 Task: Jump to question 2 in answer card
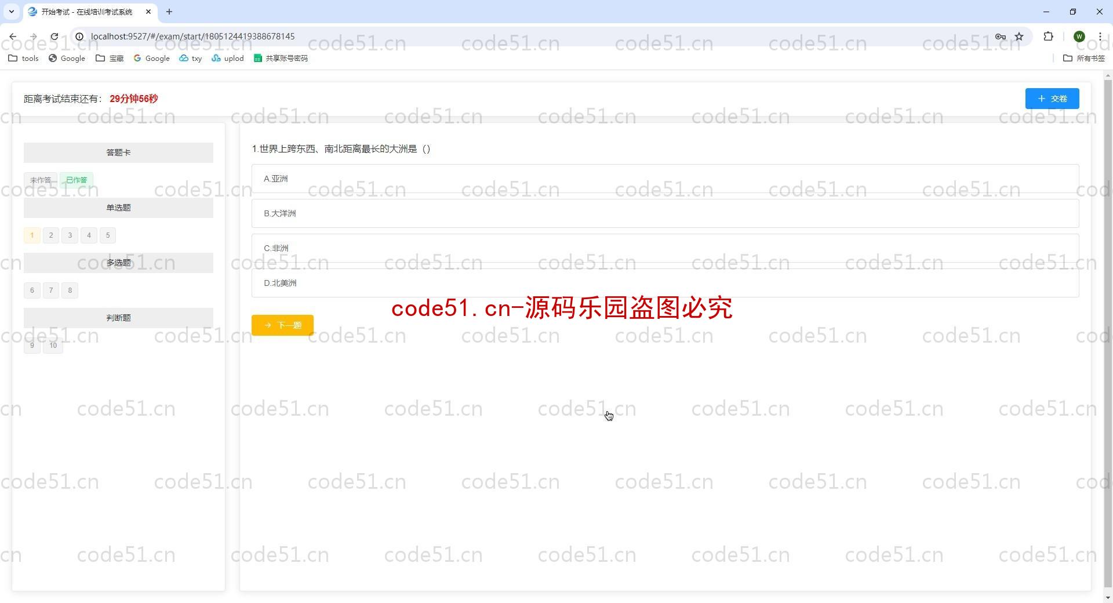(51, 235)
